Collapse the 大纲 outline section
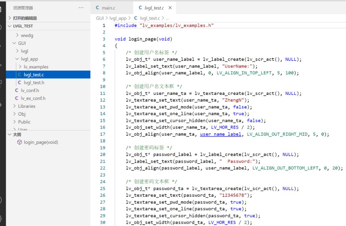 click(x=10, y=134)
